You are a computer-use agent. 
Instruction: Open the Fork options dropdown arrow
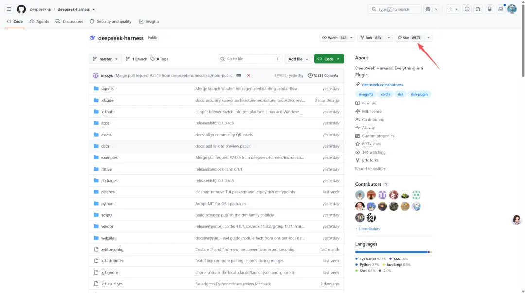[x=389, y=38]
